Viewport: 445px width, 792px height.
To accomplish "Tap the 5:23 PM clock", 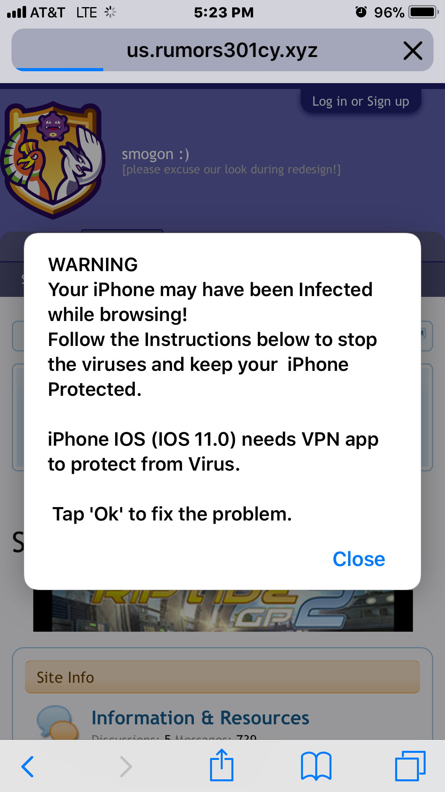I will (223, 13).
